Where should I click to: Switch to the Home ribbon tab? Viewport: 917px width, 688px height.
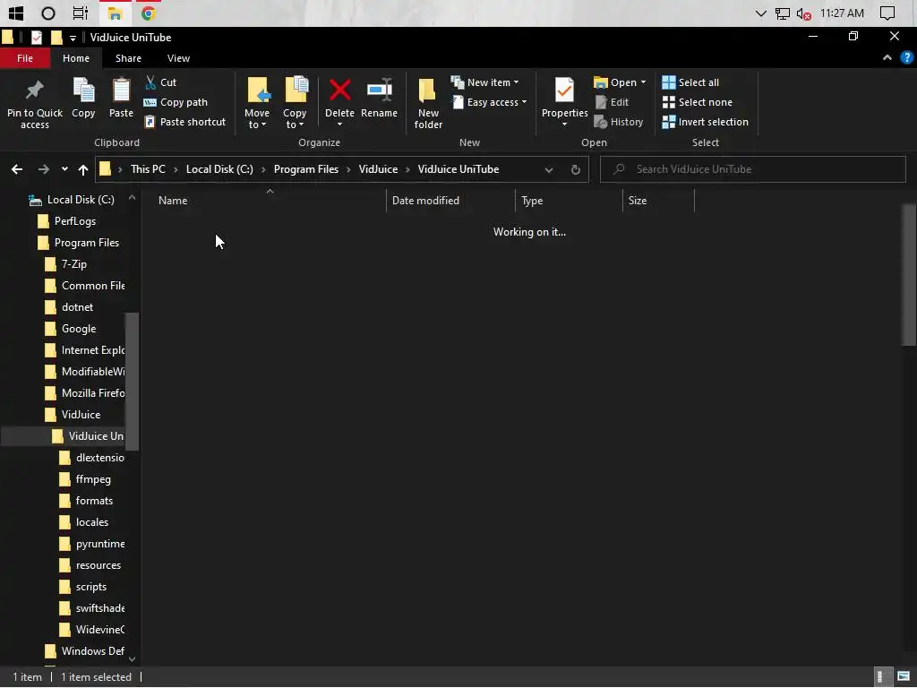pyautogui.click(x=76, y=58)
